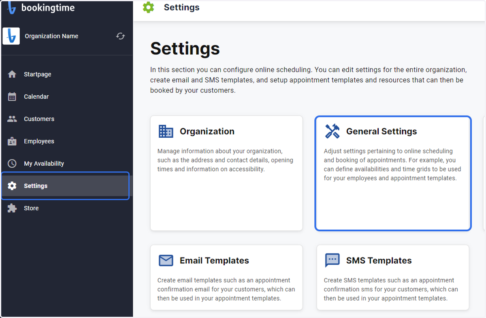
Task: Click the General Settings card description text
Action: point(392,164)
